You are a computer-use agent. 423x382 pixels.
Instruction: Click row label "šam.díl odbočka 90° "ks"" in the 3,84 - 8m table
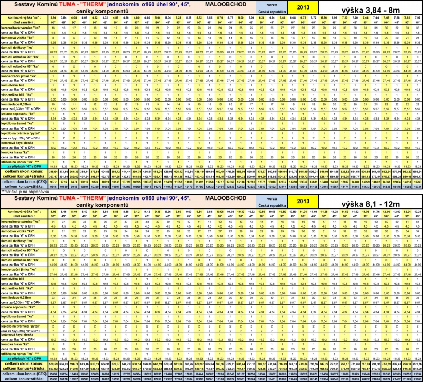pyautogui.click(x=20, y=57)
